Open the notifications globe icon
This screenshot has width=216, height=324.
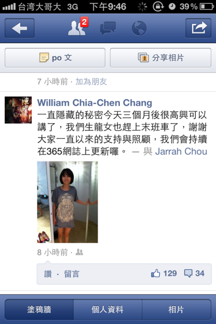pos(139,28)
